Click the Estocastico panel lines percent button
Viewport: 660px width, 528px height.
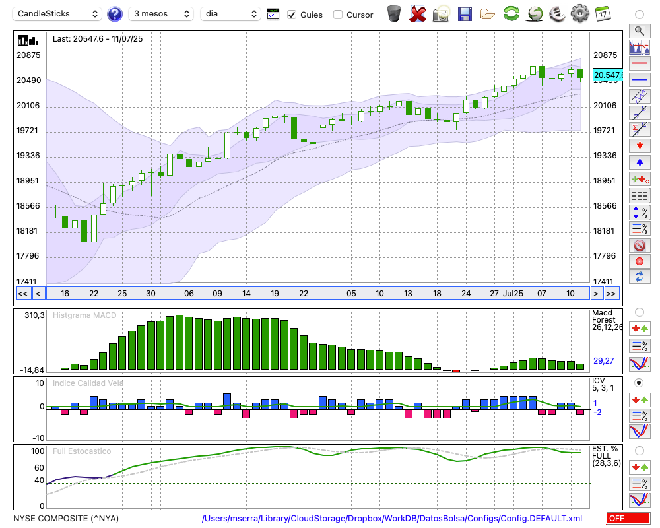click(640, 484)
